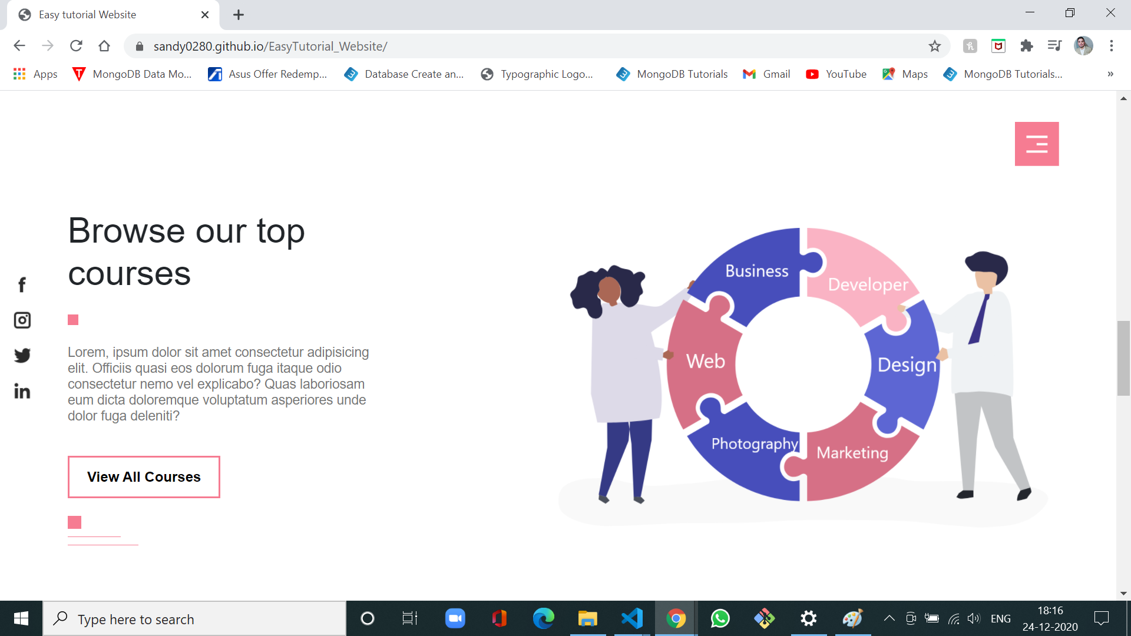Reload the page with refresh icon
The height and width of the screenshot is (636, 1131).
pyautogui.click(x=76, y=46)
